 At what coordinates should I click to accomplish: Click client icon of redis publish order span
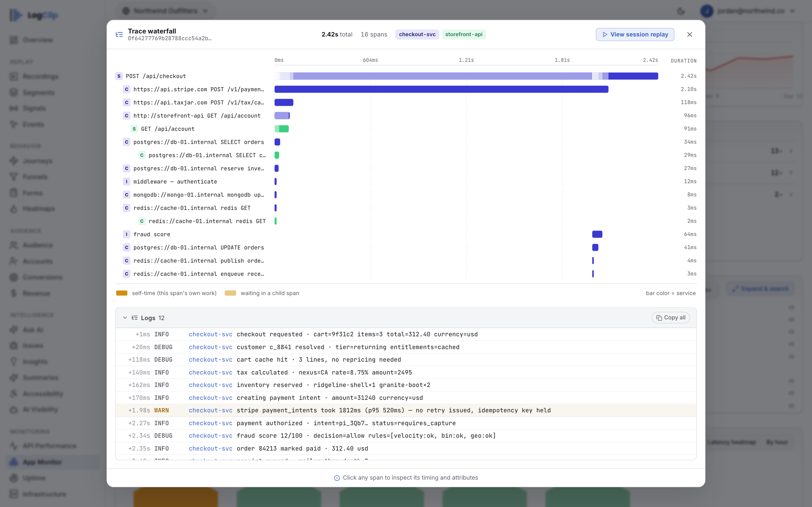click(x=127, y=261)
